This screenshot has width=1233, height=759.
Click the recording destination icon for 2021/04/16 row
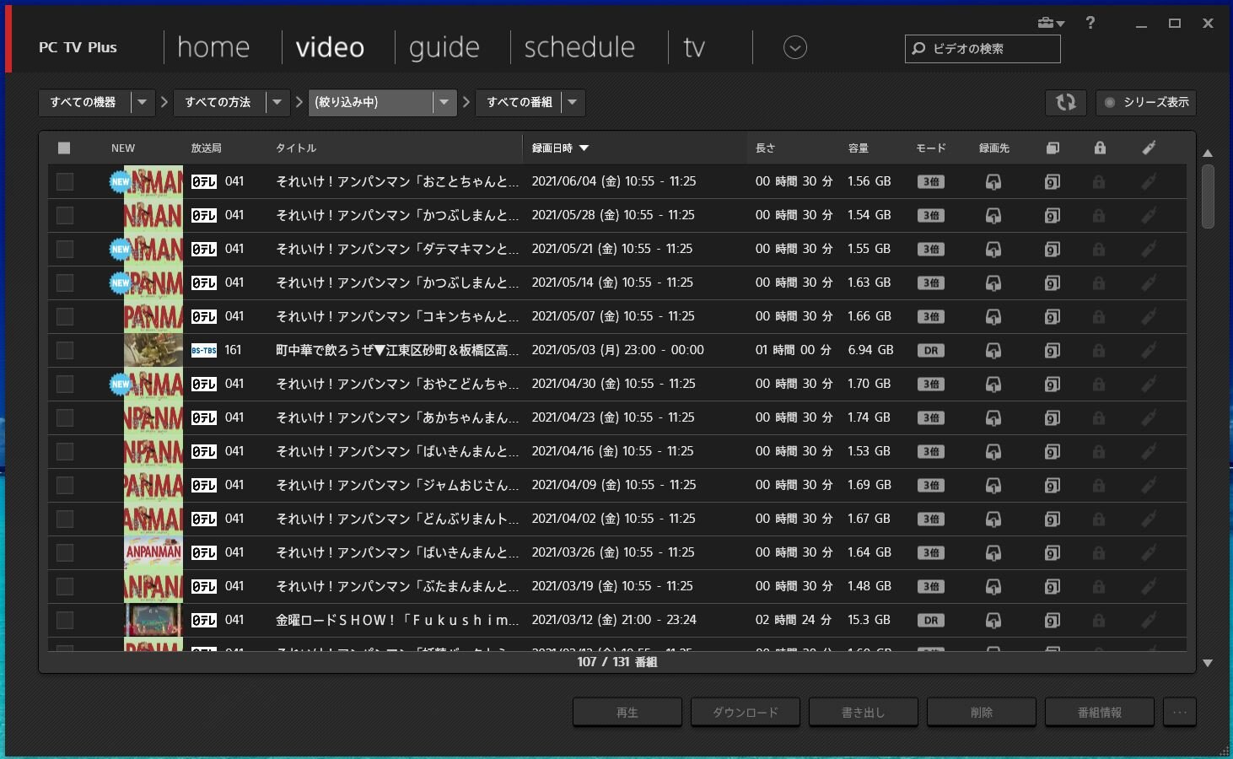point(993,452)
